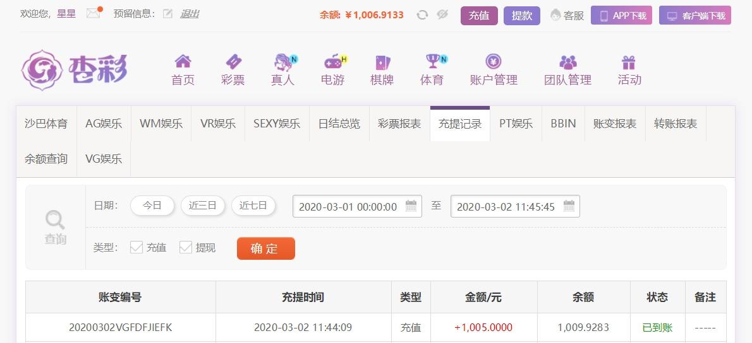Toggle the 充值 type checkbox
Viewport: 752px width, 343px height.
click(x=136, y=247)
